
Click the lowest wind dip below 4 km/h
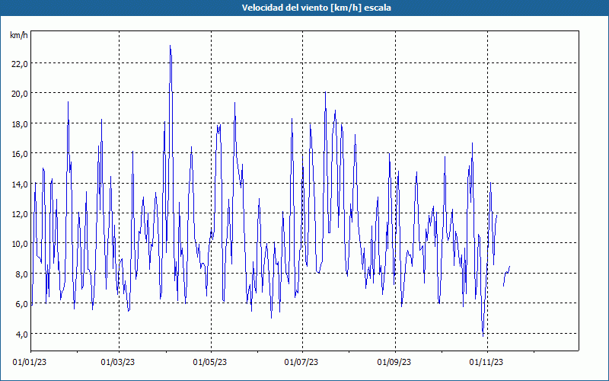tap(483, 336)
